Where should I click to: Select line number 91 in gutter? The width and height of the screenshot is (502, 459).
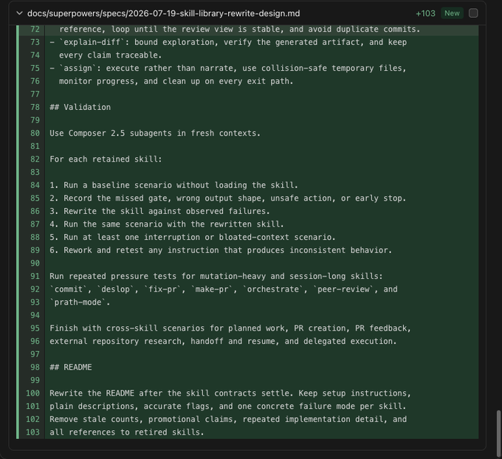(x=35, y=276)
